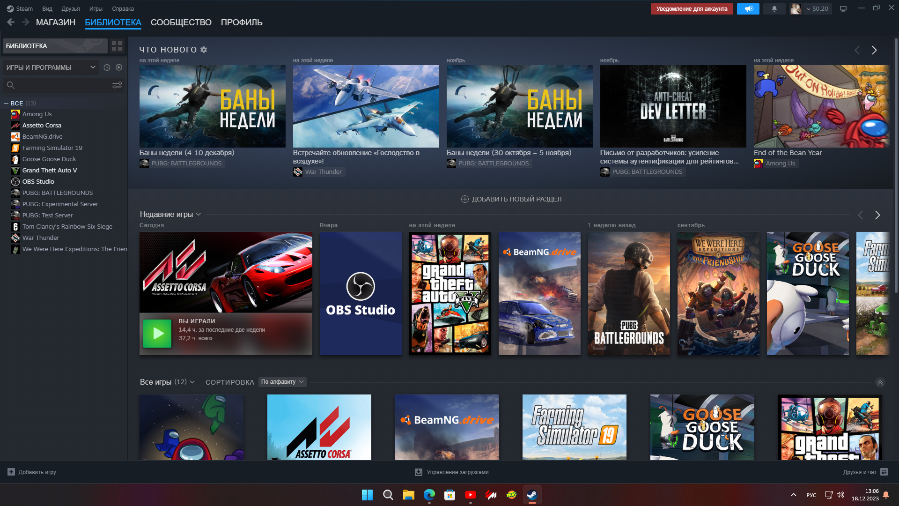The width and height of the screenshot is (899, 506).
Task: Show next news items with right chevron
Action: (874, 50)
